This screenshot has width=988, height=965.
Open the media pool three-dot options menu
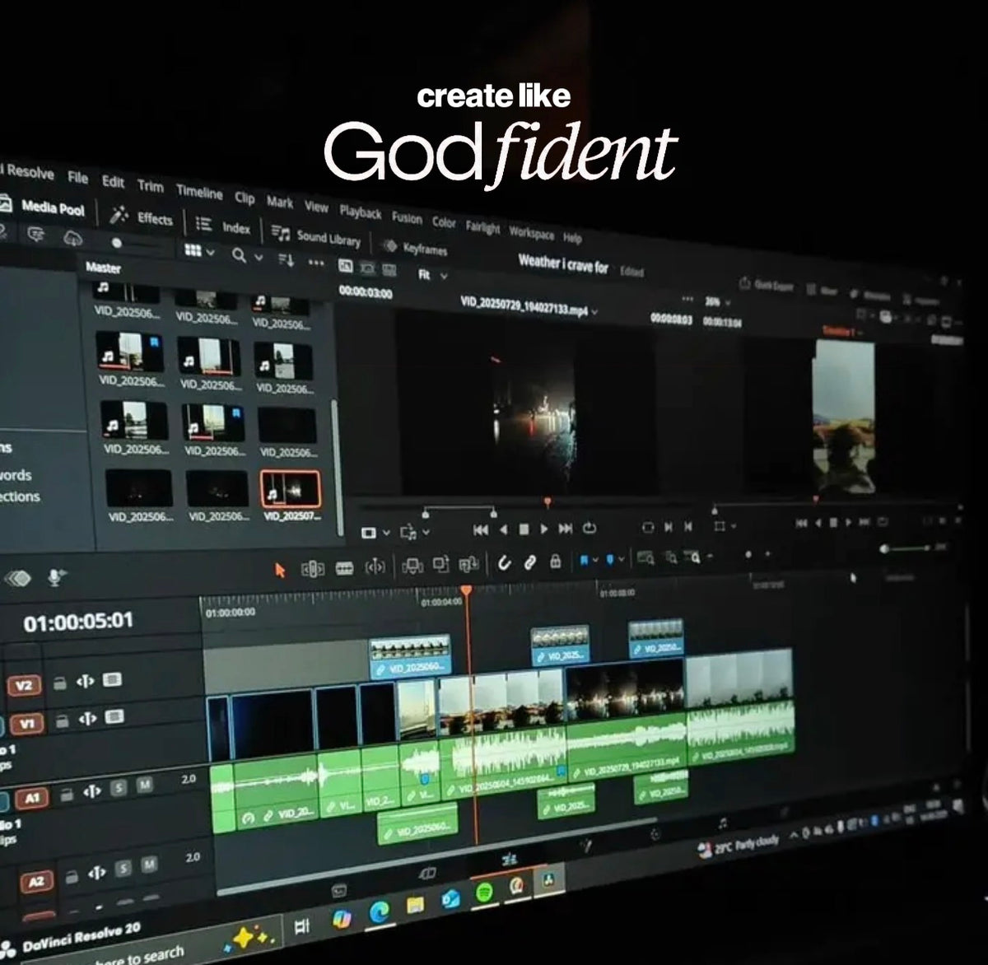pos(316,263)
